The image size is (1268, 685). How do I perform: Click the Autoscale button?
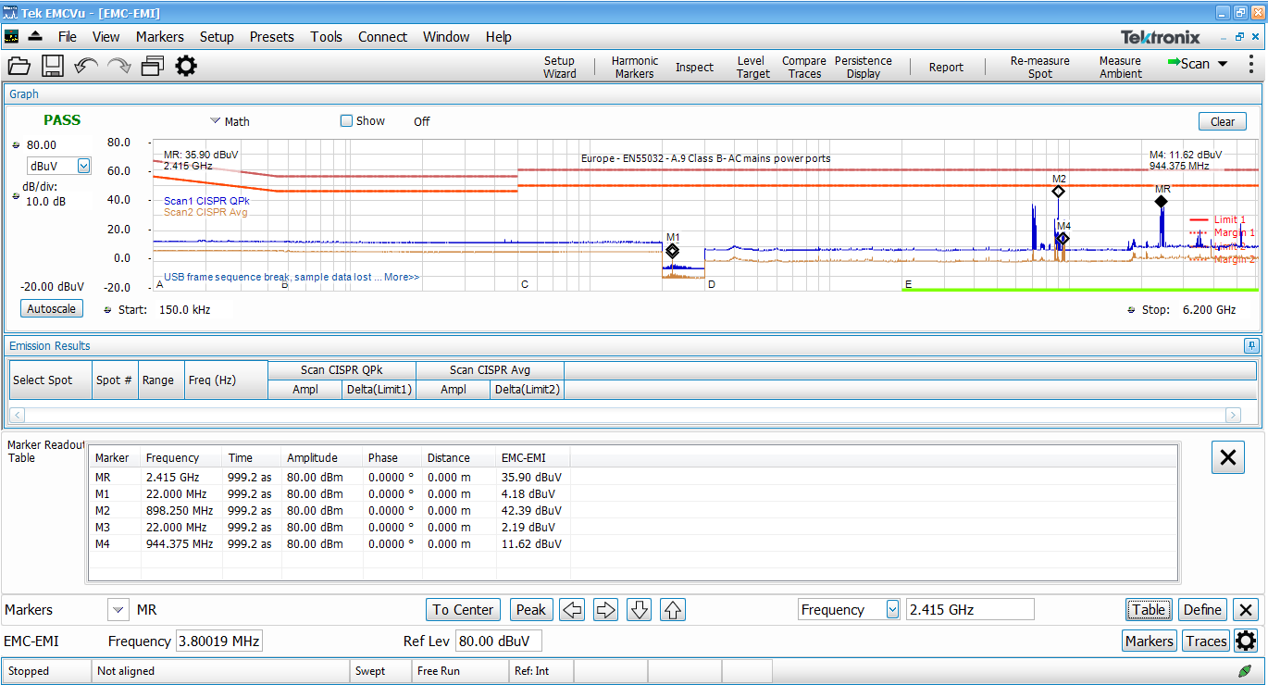coord(51,309)
